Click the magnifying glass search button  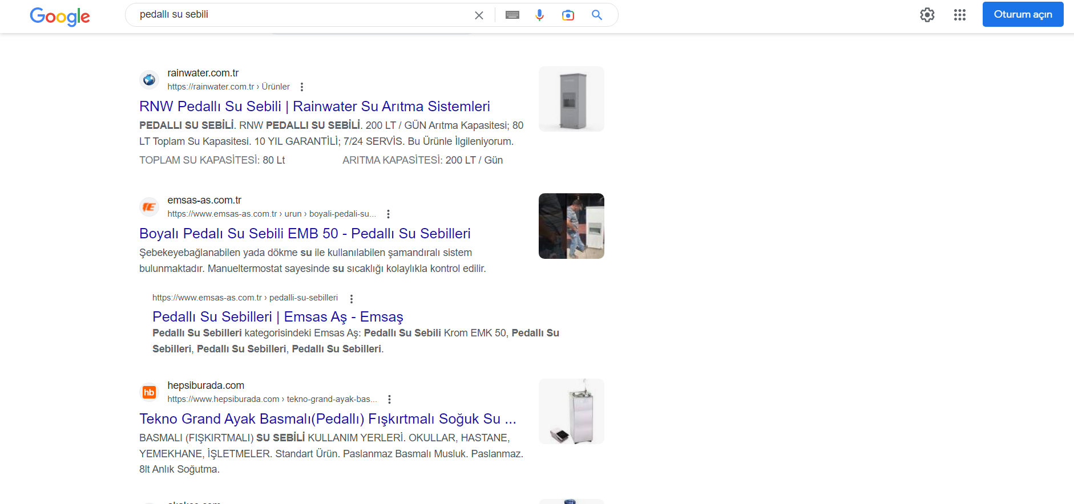pyautogui.click(x=597, y=15)
